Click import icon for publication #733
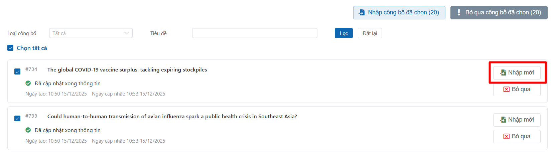Screen dimensions: 552x153 pos(503,120)
